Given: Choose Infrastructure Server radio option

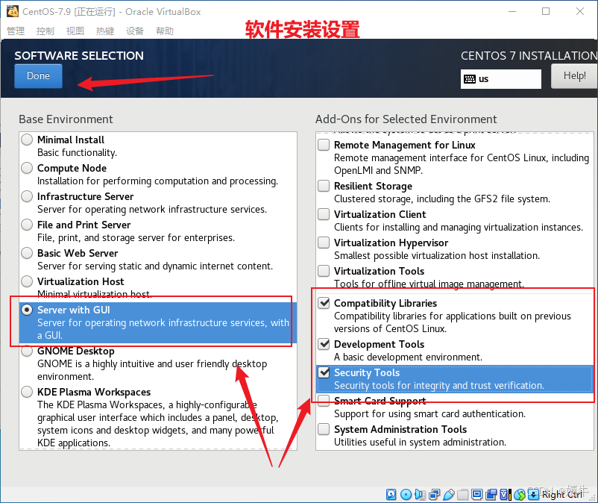Looking at the screenshot, I should tap(27, 196).
